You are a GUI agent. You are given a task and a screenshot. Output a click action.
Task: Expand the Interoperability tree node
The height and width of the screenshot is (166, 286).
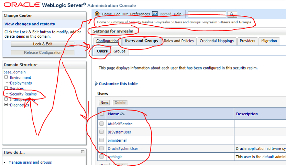[6, 99]
